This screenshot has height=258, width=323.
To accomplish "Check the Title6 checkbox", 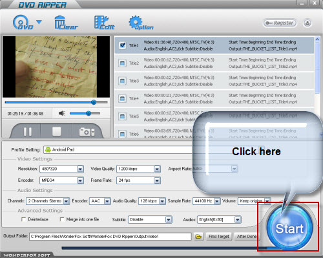I will 122,134.
